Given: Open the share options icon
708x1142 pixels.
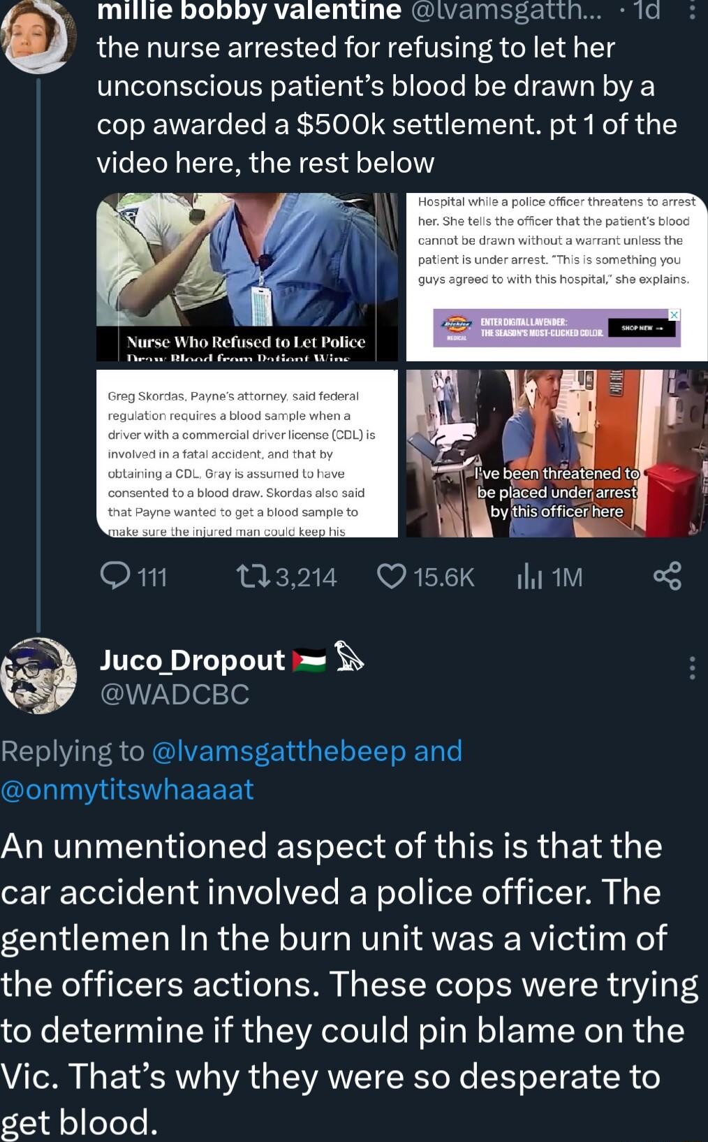Looking at the screenshot, I should 665,577.
